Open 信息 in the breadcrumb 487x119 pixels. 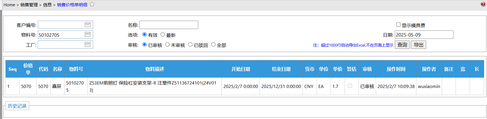(x=47, y=5)
